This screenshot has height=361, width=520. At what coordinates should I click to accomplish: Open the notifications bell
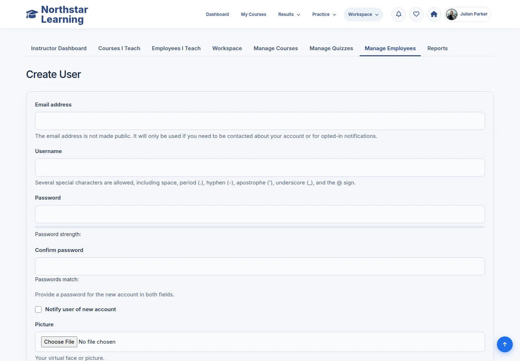tap(399, 14)
